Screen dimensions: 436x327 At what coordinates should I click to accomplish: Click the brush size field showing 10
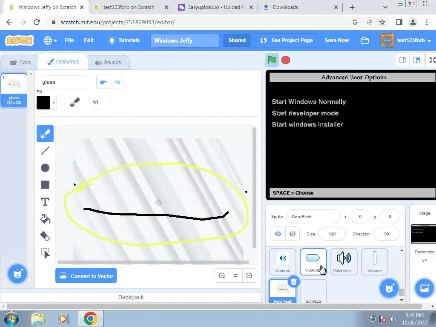pos(98,103)
